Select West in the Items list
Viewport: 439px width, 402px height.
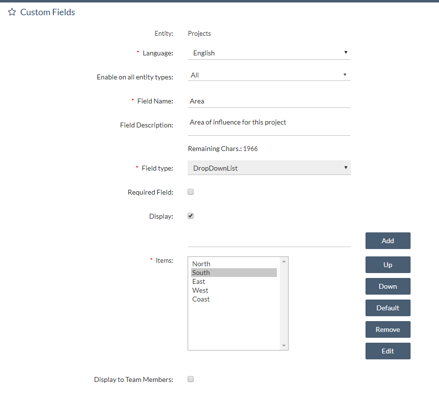(x=200, y=290)
